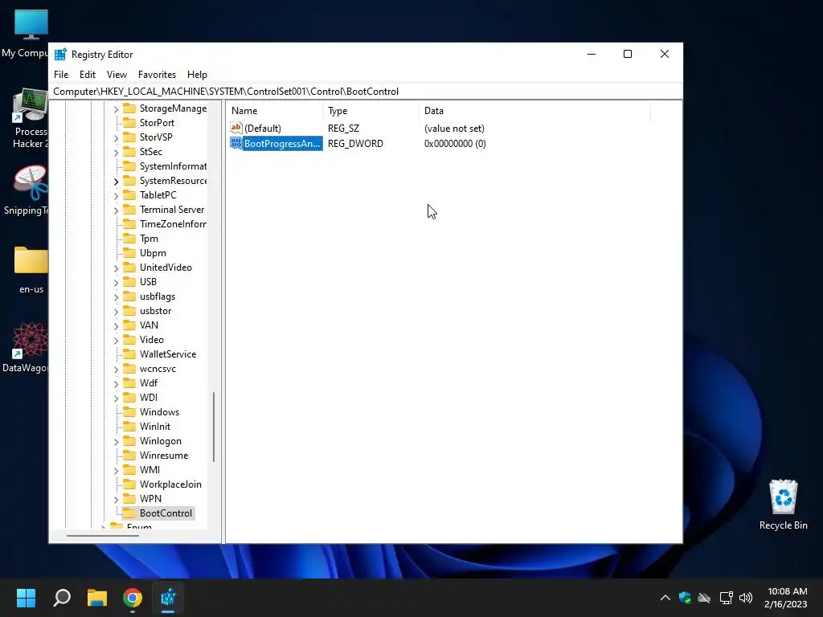Show hidden system tray icons
This screenshot has height=617, width=823.
665,598
